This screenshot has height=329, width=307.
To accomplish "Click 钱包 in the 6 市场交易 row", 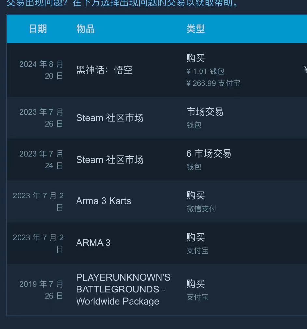I will point(194,167).
